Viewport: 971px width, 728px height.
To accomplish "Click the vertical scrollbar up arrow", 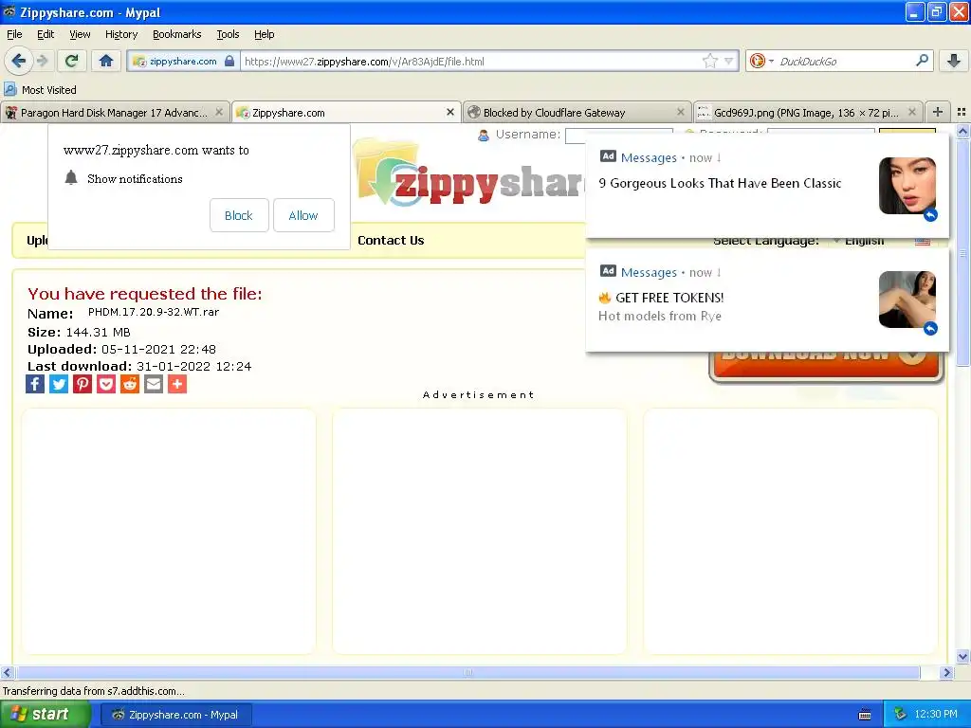I will point(962,131).
